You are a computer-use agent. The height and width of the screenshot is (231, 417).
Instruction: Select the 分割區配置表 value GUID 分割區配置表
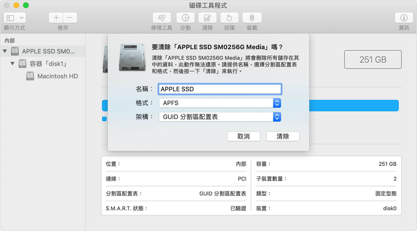pos(223,194)
